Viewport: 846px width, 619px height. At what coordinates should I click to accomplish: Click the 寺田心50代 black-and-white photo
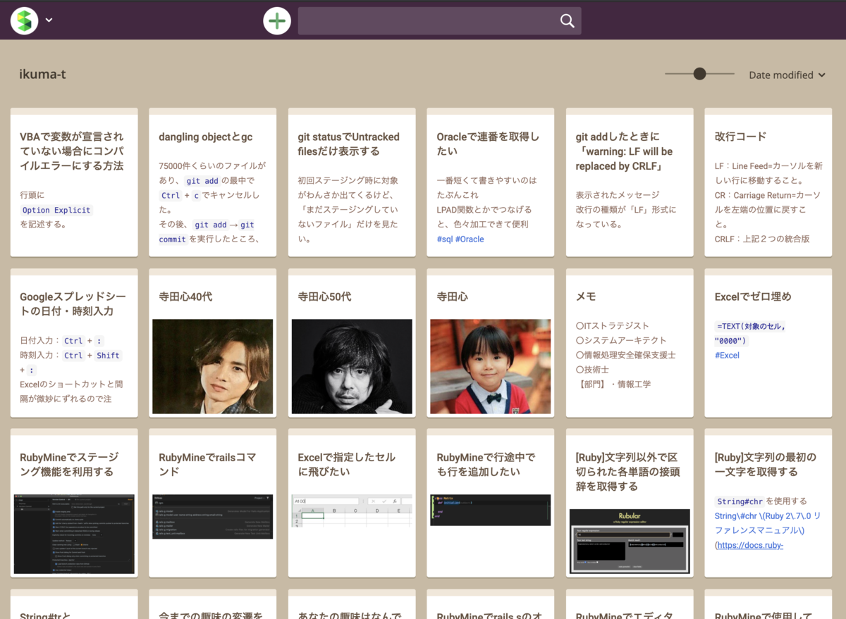[352, 366]
